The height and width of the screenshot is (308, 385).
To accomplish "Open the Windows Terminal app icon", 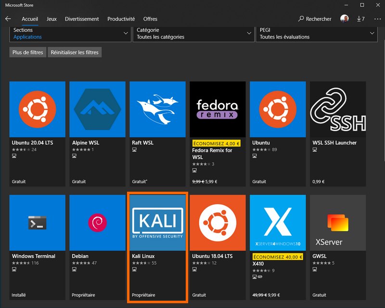I will point(37,222).
